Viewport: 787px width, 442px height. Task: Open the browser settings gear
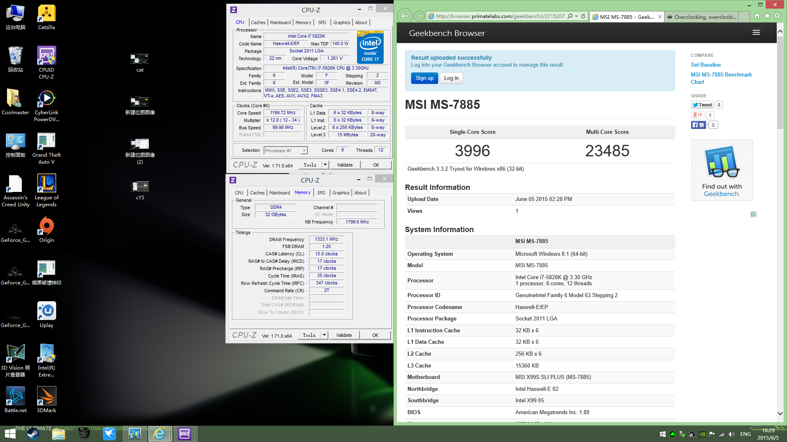click(777, 16)
